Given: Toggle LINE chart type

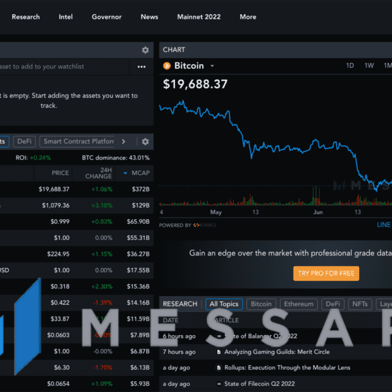Looking at the screenshot, I should tap(384, 224).
